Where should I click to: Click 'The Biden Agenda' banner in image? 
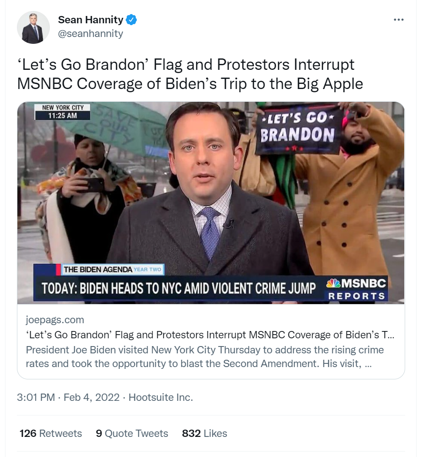pyautogui.click(x=112, y=269)
